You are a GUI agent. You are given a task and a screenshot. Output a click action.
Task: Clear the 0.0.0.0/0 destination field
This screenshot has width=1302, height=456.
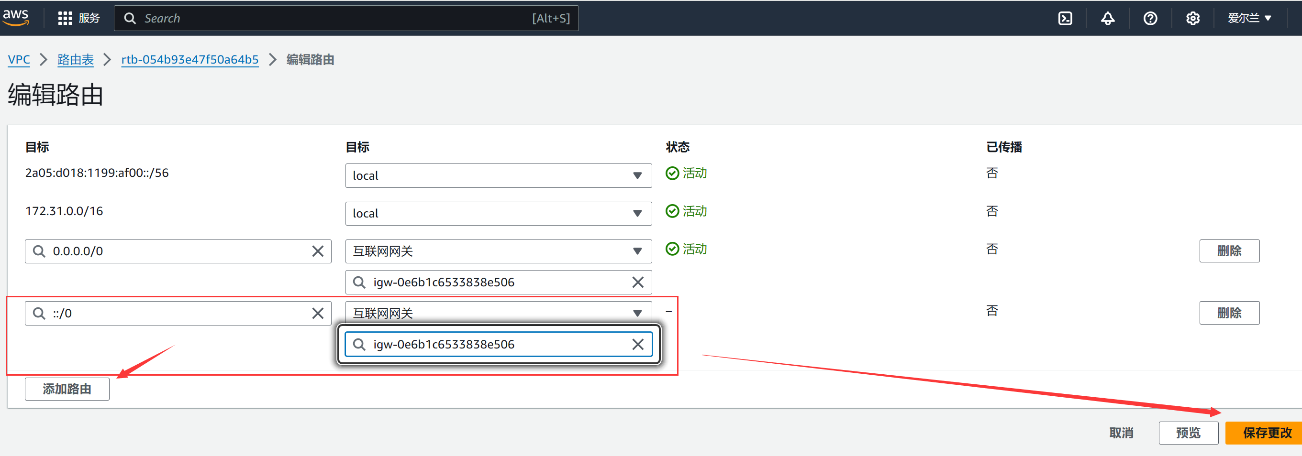pos(318,251)
